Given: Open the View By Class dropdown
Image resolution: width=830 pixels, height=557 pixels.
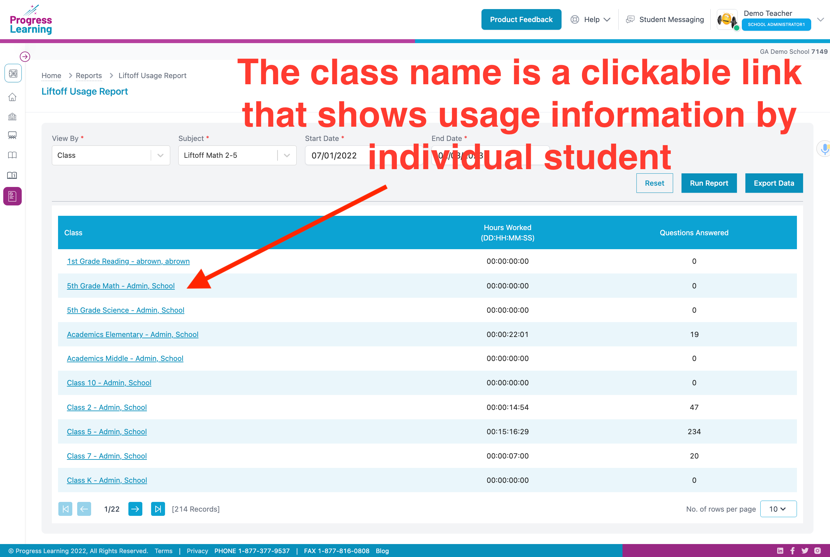Looking at the screenshot, I should click(111, 155).
